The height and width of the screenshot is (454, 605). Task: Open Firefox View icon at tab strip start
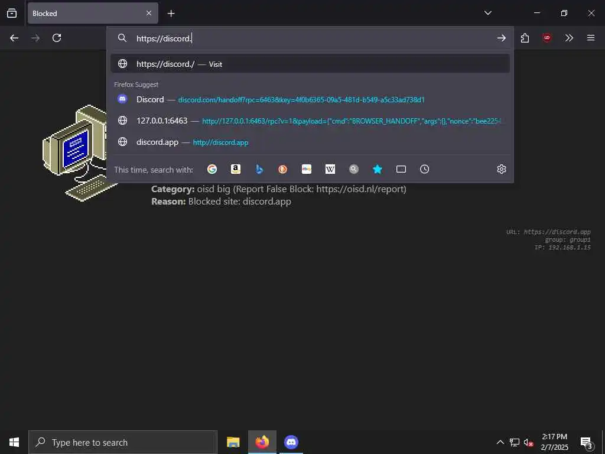12,13
